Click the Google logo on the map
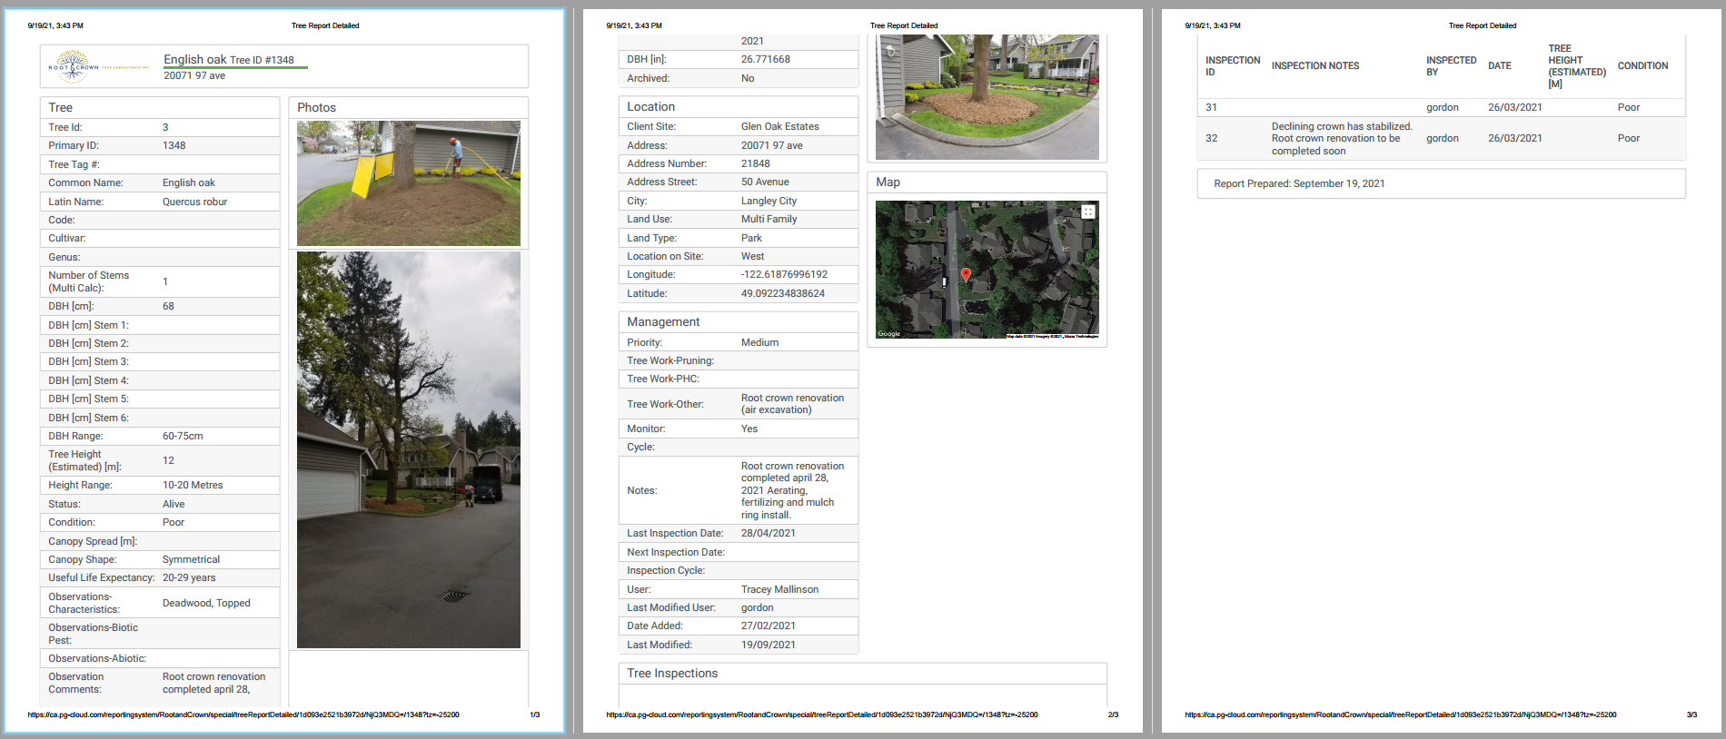The image size is (1726, 739). coord(889,333)
